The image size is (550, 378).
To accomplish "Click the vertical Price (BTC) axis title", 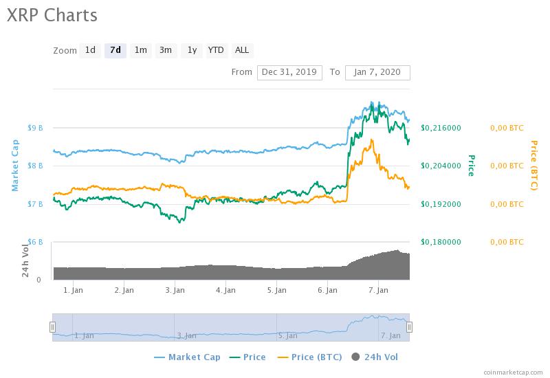I will point(534,166).
